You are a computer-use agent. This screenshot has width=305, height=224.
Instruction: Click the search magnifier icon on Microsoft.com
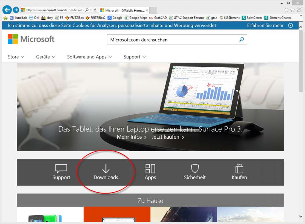coord(242,40)
